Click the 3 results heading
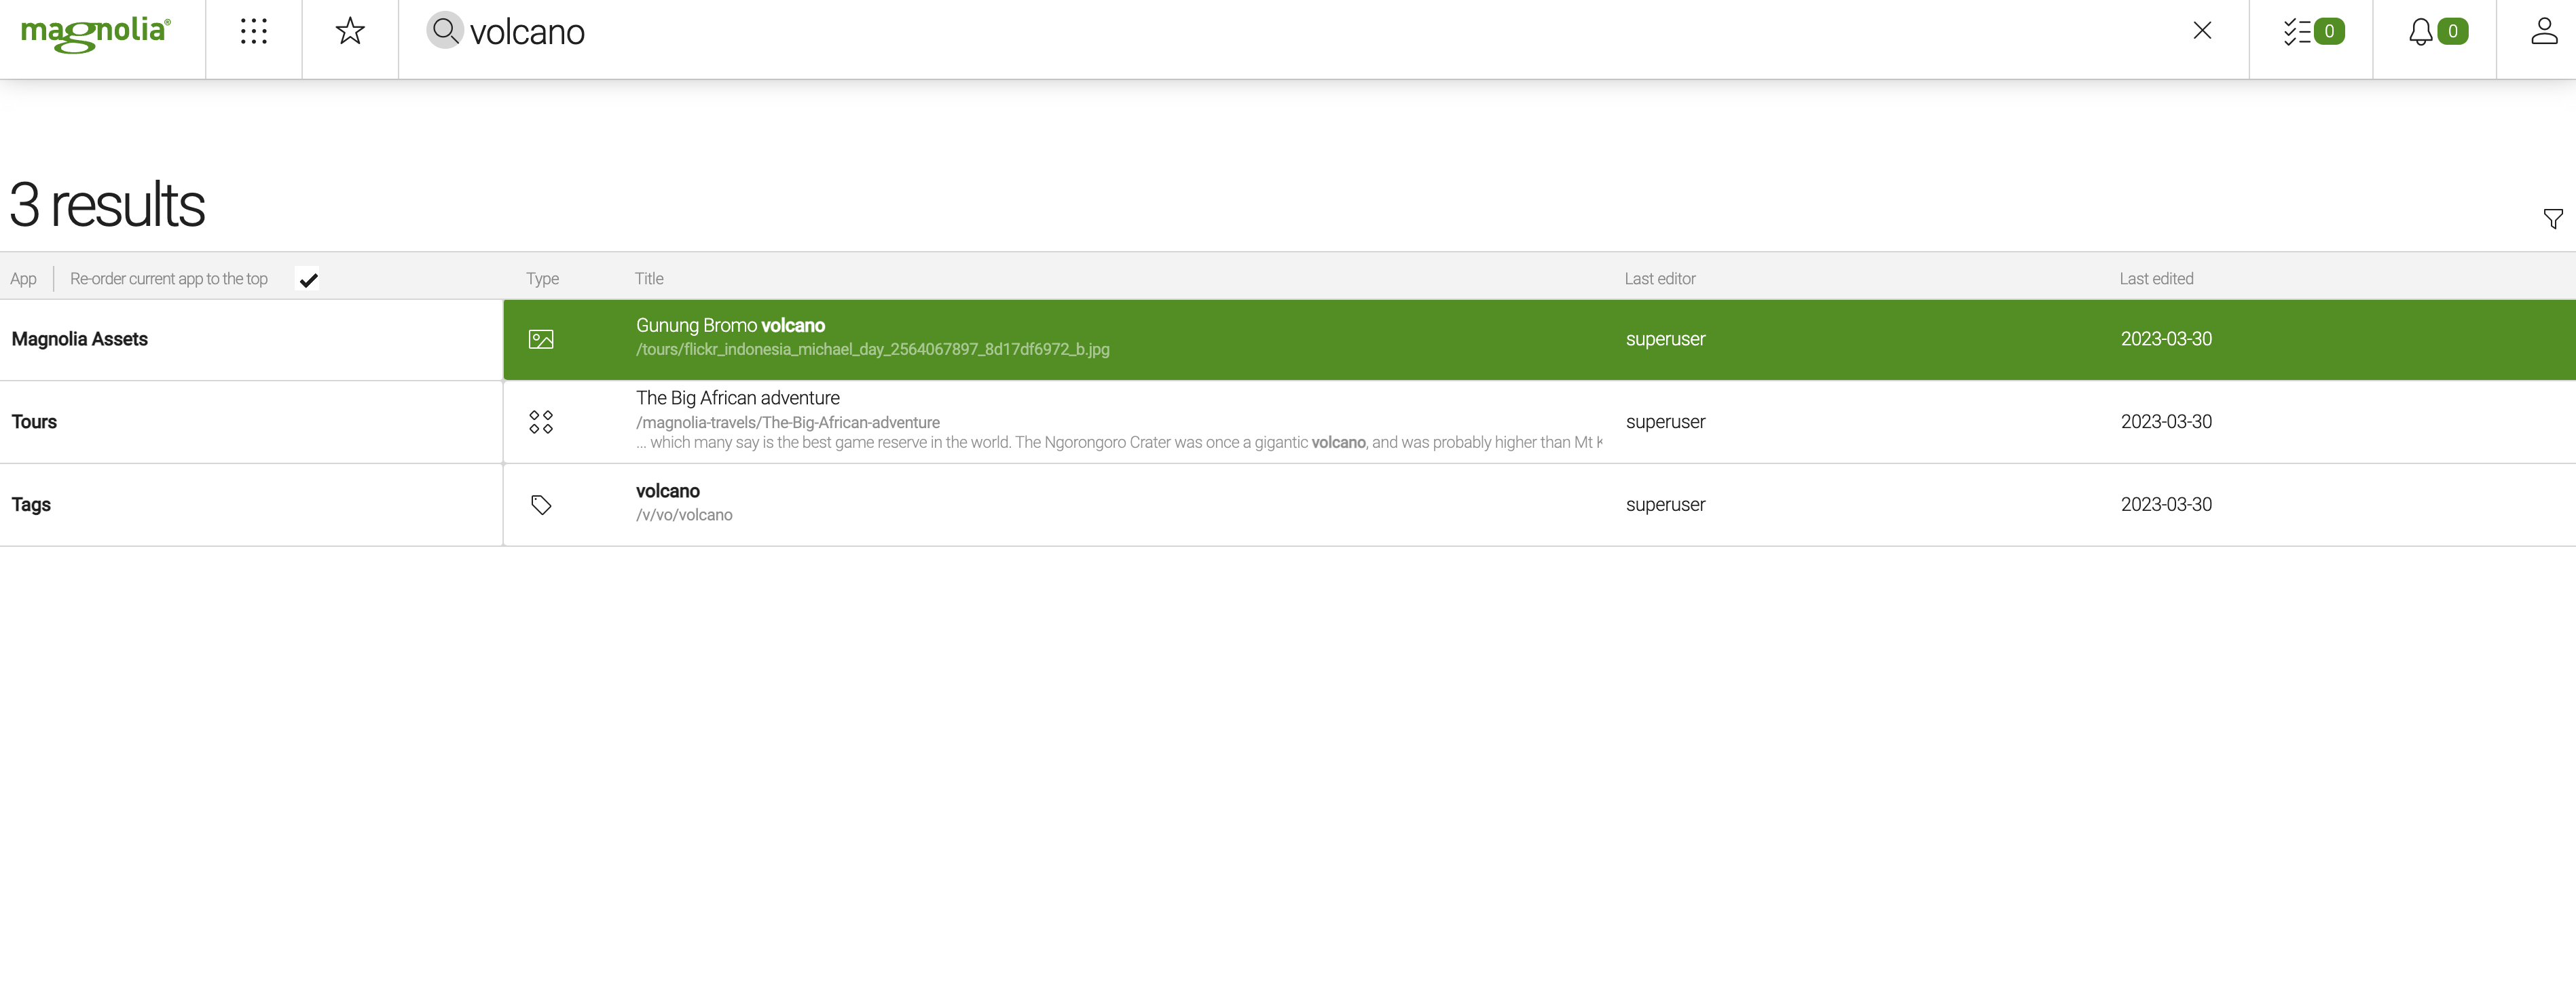 coord(107,205)
